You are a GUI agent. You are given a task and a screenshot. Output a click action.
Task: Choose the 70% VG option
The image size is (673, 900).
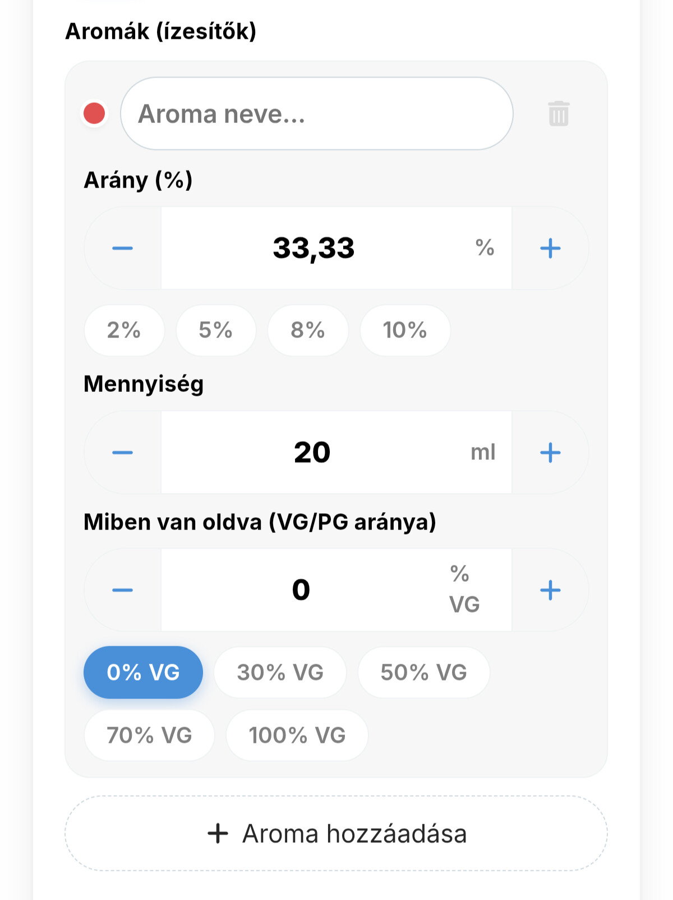(x=149, y=735)
